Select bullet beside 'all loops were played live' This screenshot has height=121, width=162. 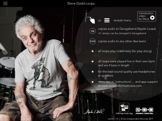click(92, 61)
